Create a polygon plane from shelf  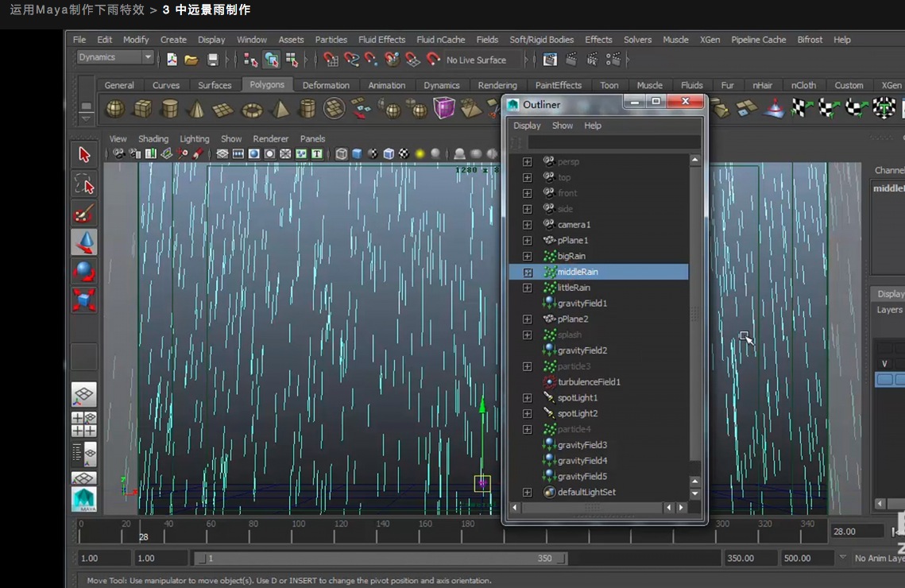point(223,109)
